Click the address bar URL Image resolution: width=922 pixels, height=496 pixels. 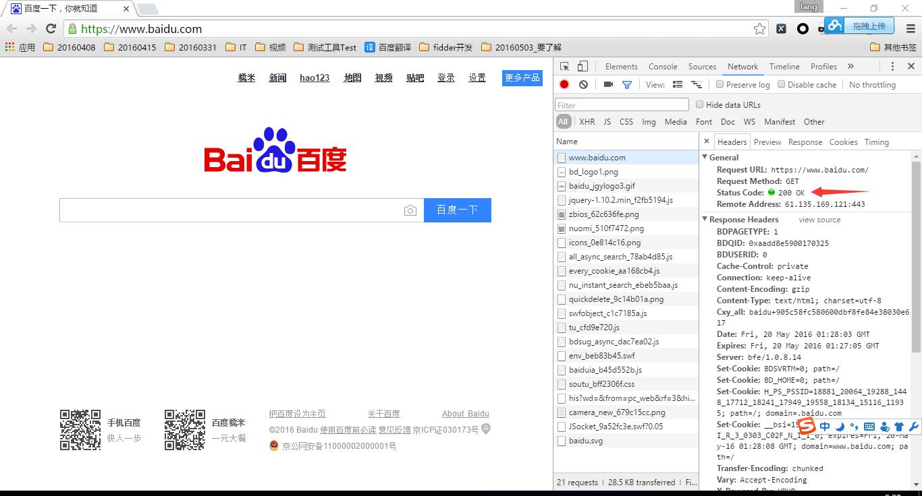[141, 29]
